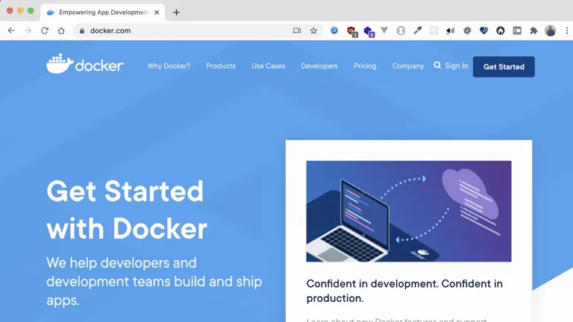The height and width of the screenshot is (322, 573).
Task: Click the site search magnifier icon
Action: (x=437, y=66)
